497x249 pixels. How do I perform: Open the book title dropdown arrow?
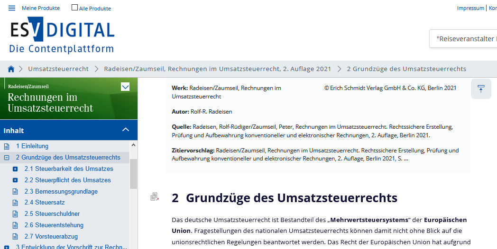125,87
